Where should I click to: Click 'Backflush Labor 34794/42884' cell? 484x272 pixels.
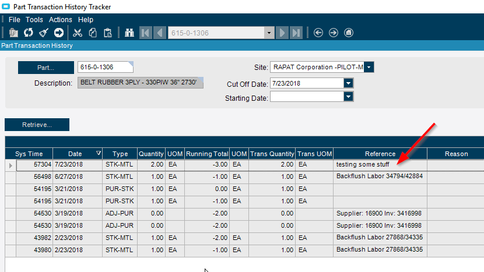coord(380,176)
